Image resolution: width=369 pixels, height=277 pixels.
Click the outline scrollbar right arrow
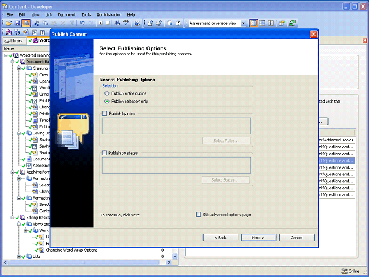click(169, 262)
